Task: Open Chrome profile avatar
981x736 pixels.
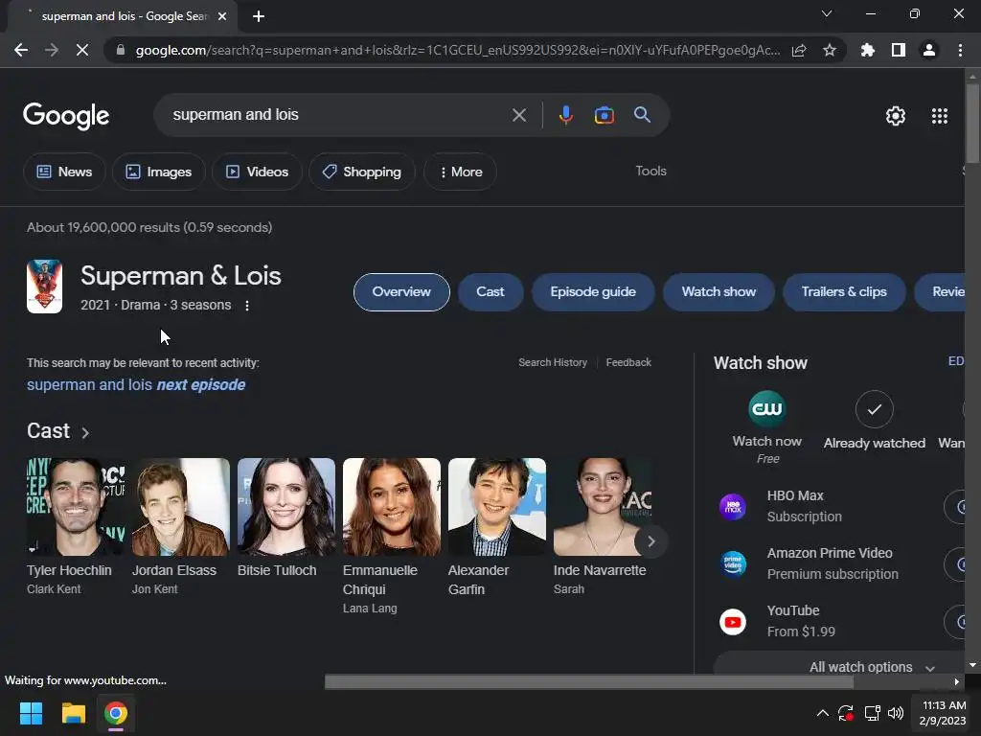Action: pyautogui.click(x=929, y=50)
